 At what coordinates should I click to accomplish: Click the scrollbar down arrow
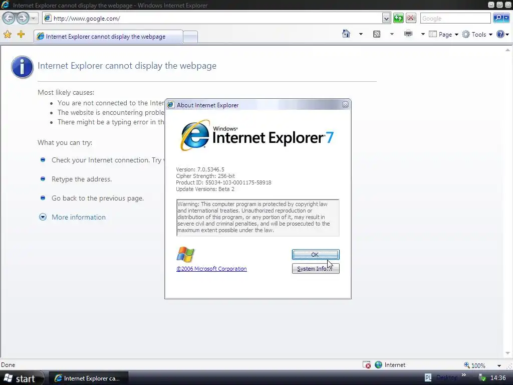(x=507, y=353)
